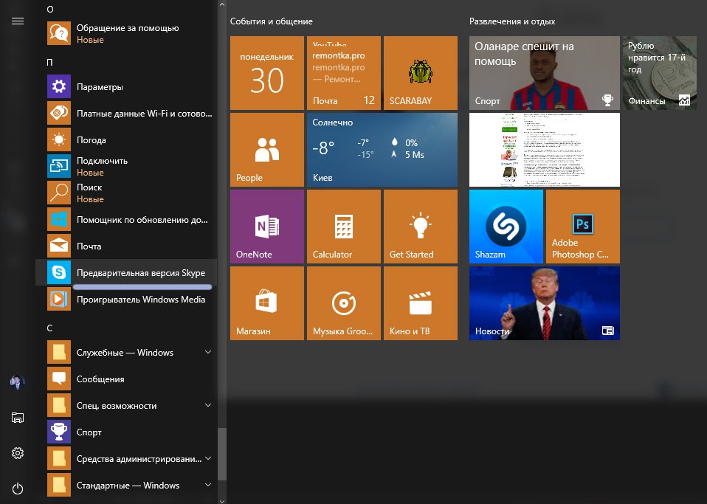The image size is (707, 504).
Task: Launch Обращение за помощью app
Action: [x=126, y=33]
